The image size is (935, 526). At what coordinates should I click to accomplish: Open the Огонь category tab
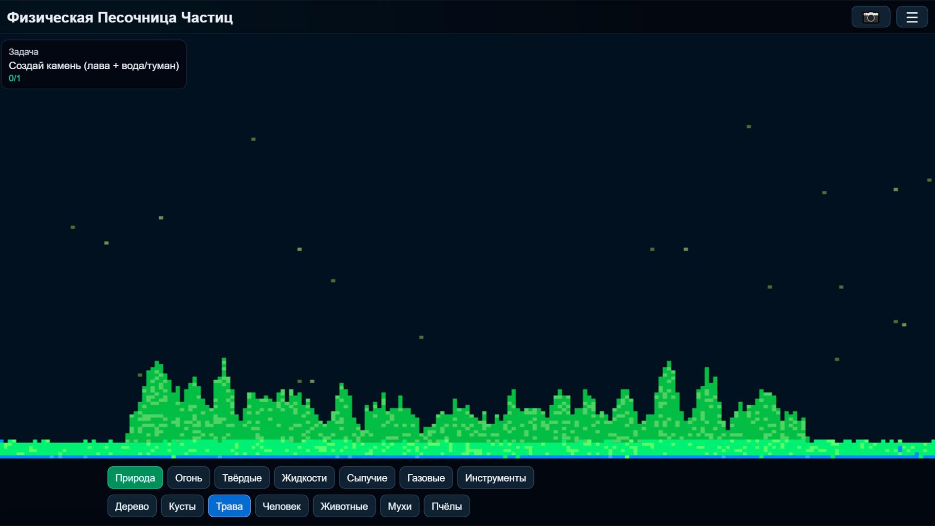tap(188, 478)
